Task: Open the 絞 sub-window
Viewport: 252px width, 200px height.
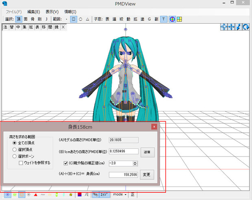Action: (122, 19)
